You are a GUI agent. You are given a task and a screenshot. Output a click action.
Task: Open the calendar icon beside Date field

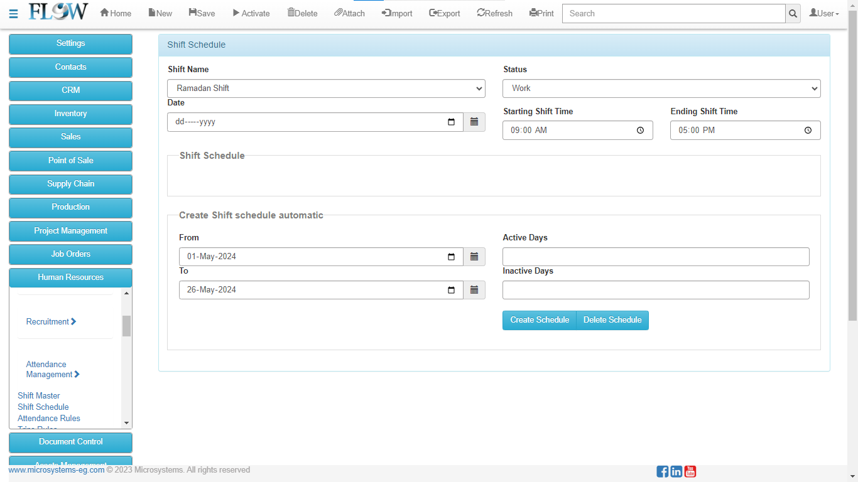474,122
